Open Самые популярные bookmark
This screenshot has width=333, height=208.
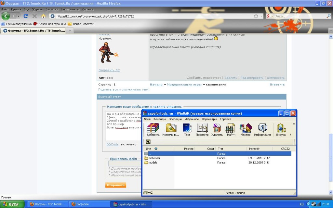tap(16, 24)
